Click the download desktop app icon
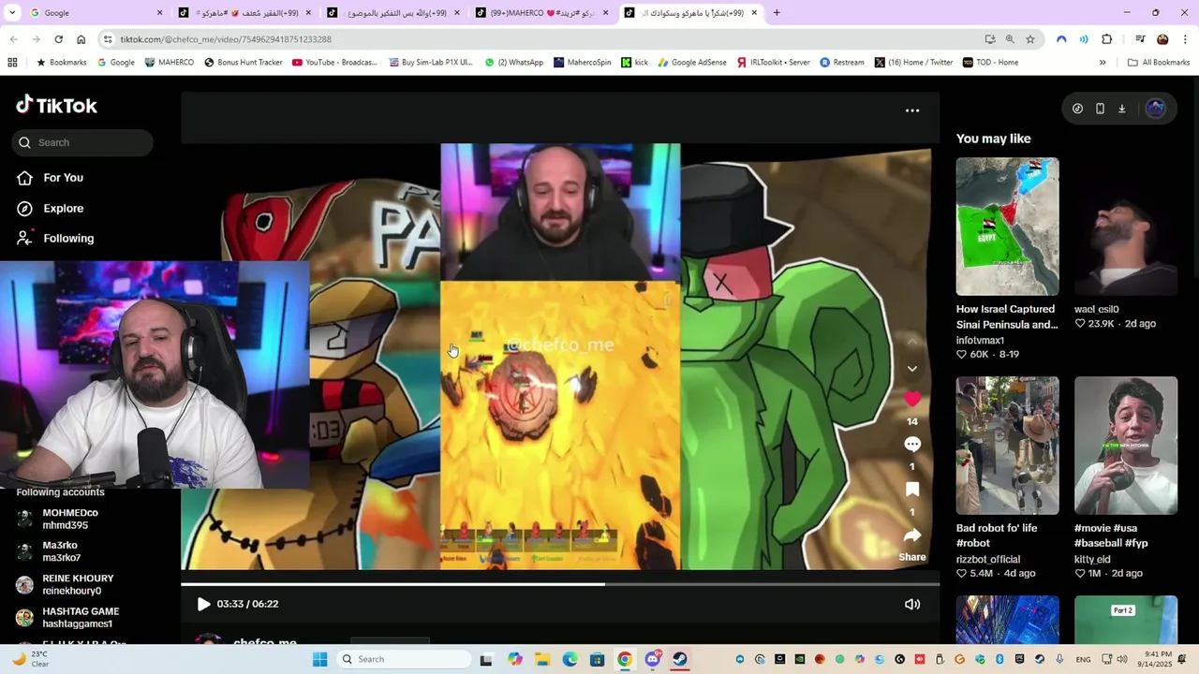 click(1121, 109)
